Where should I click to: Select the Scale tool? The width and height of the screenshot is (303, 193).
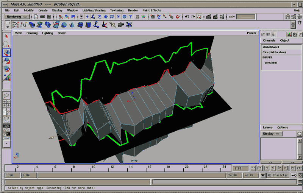click(x=7, y=68)
